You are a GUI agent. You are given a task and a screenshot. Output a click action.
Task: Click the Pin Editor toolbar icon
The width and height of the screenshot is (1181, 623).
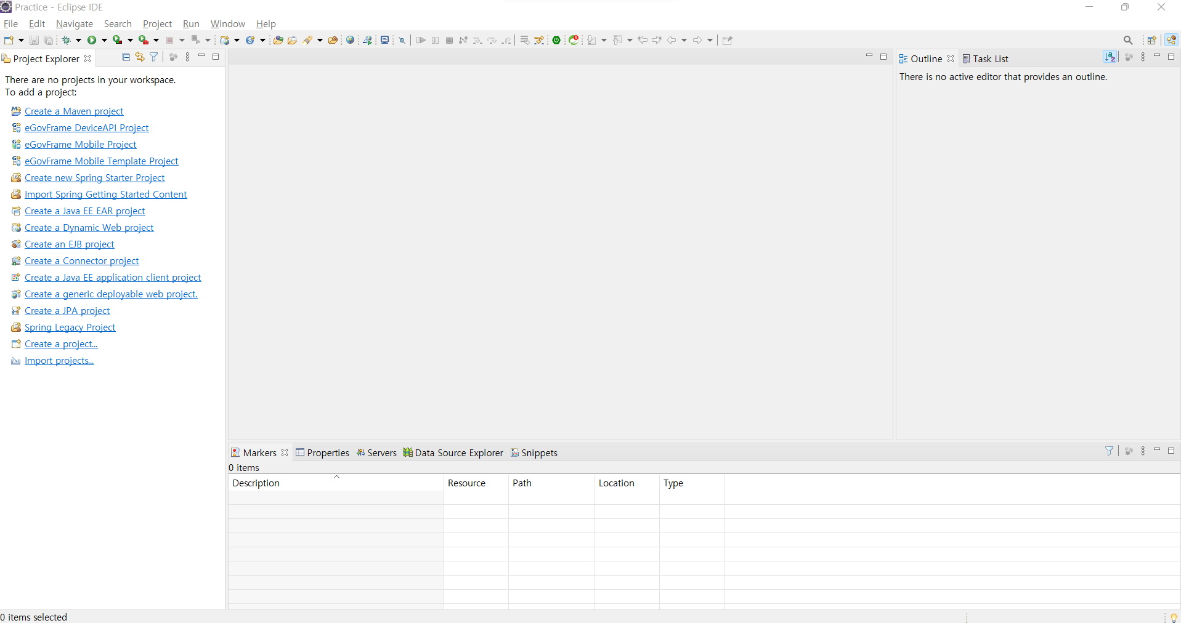727,40
